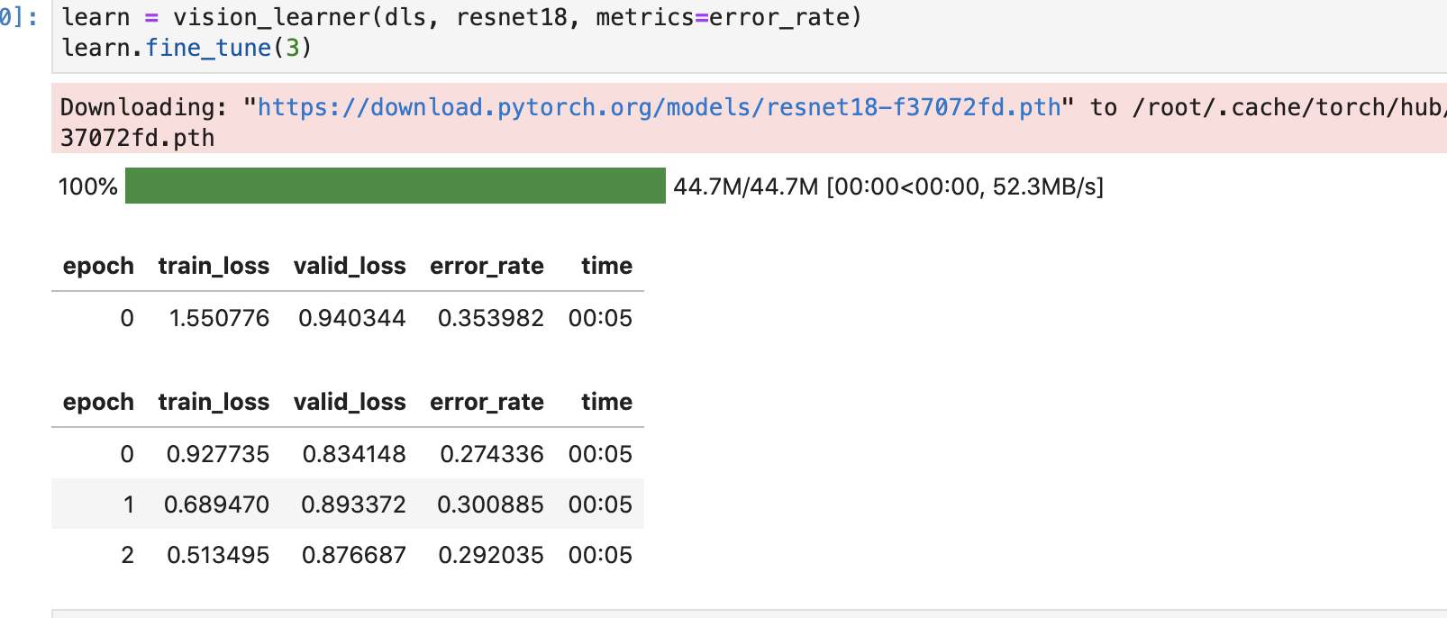Image resolution: width=1447 pixels, height=618 pixels.
Task: Click the error_rate value 0.274336
Action: (491, 454)
